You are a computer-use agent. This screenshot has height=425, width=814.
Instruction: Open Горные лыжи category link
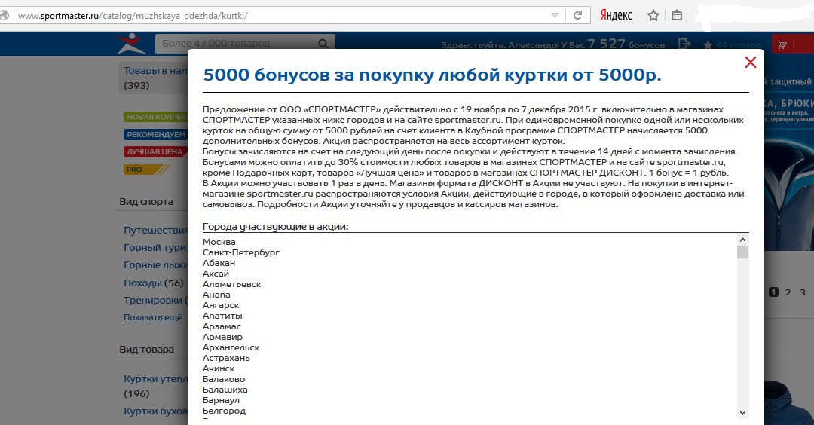click(155, 265)
